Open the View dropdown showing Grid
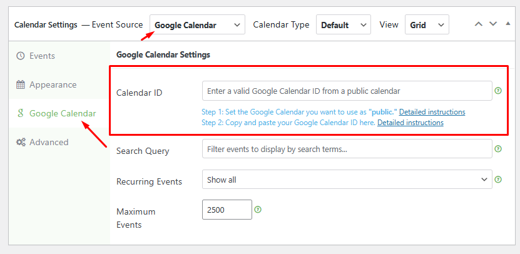The width and height of the screenshot is (520, 254). 427,24
